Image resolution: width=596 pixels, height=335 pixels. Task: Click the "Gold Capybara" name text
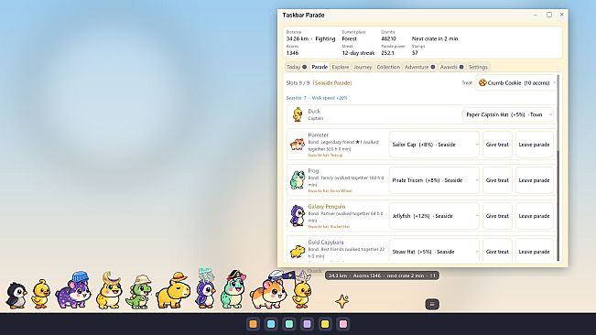click(326, 243)
